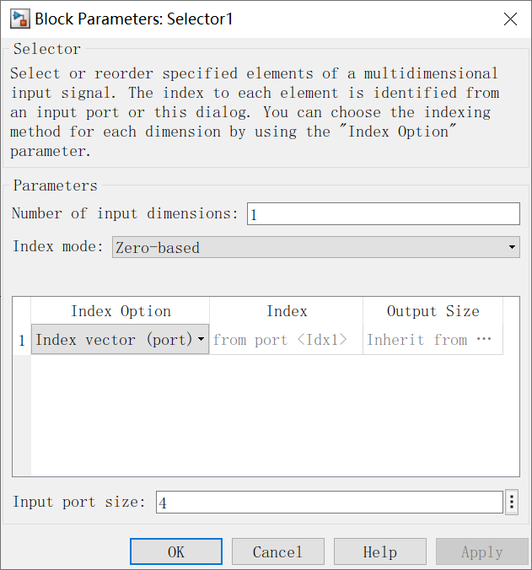This screenshot has height=570, width=532.
Task: Close the Block Parameters dialog with X
Action: (x=510, y=19)
